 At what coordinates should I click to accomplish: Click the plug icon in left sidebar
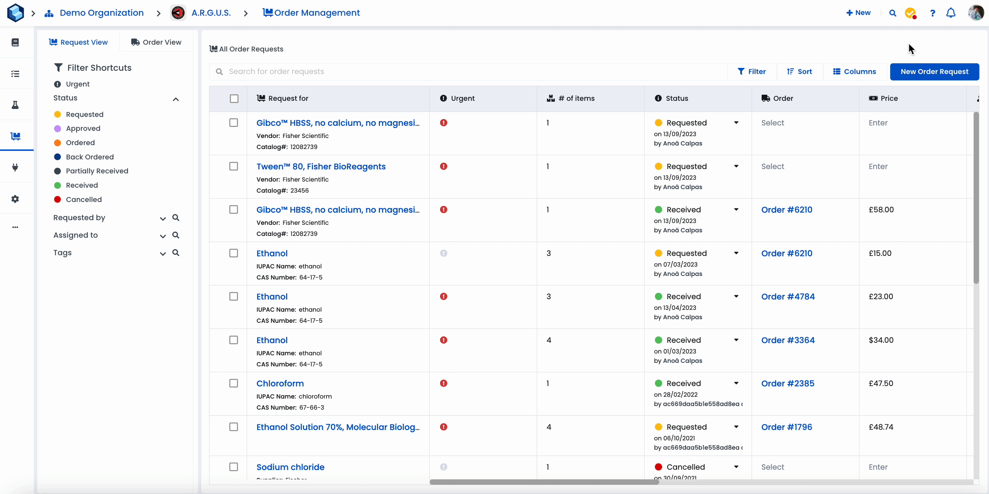tap(15, 167)
